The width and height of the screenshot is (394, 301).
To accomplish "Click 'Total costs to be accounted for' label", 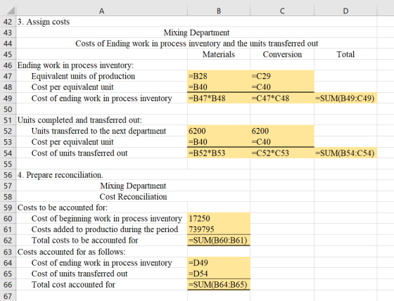I will tap(84, 241).
